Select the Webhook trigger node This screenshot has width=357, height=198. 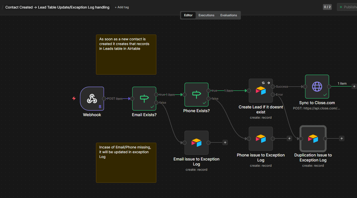(x=92, y=99)
